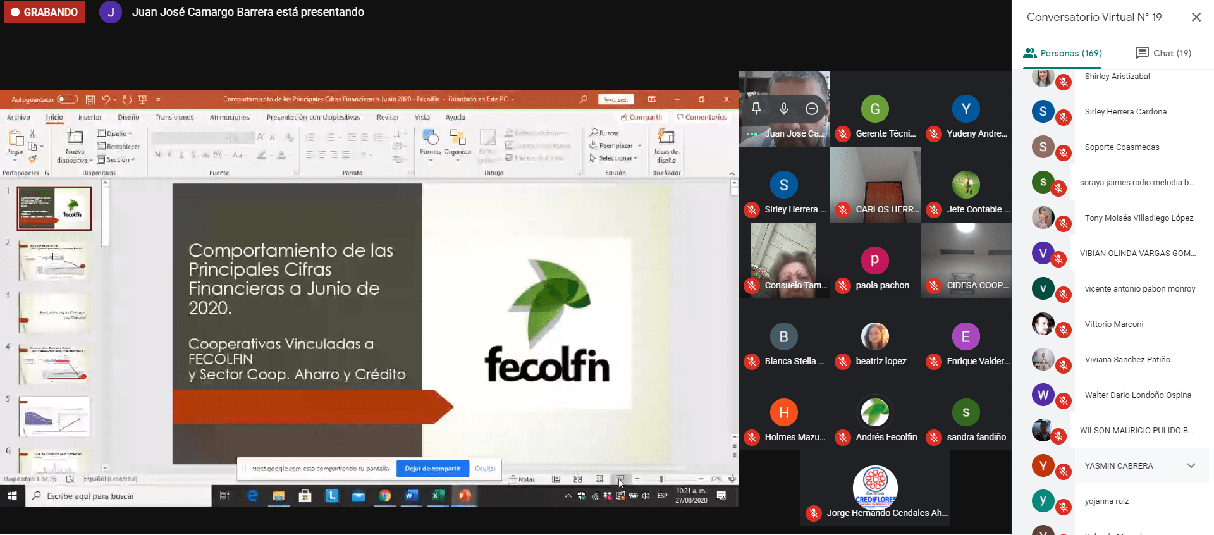Open Chrome from the taskbar
This screenshot has height=535, width=1214.
[384, 496]
